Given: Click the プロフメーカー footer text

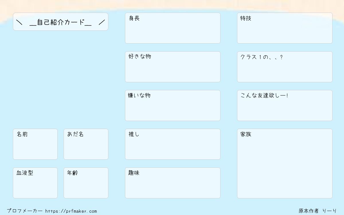Looking at the screenshot, I should pyautogui.click(x=25, y=211).
